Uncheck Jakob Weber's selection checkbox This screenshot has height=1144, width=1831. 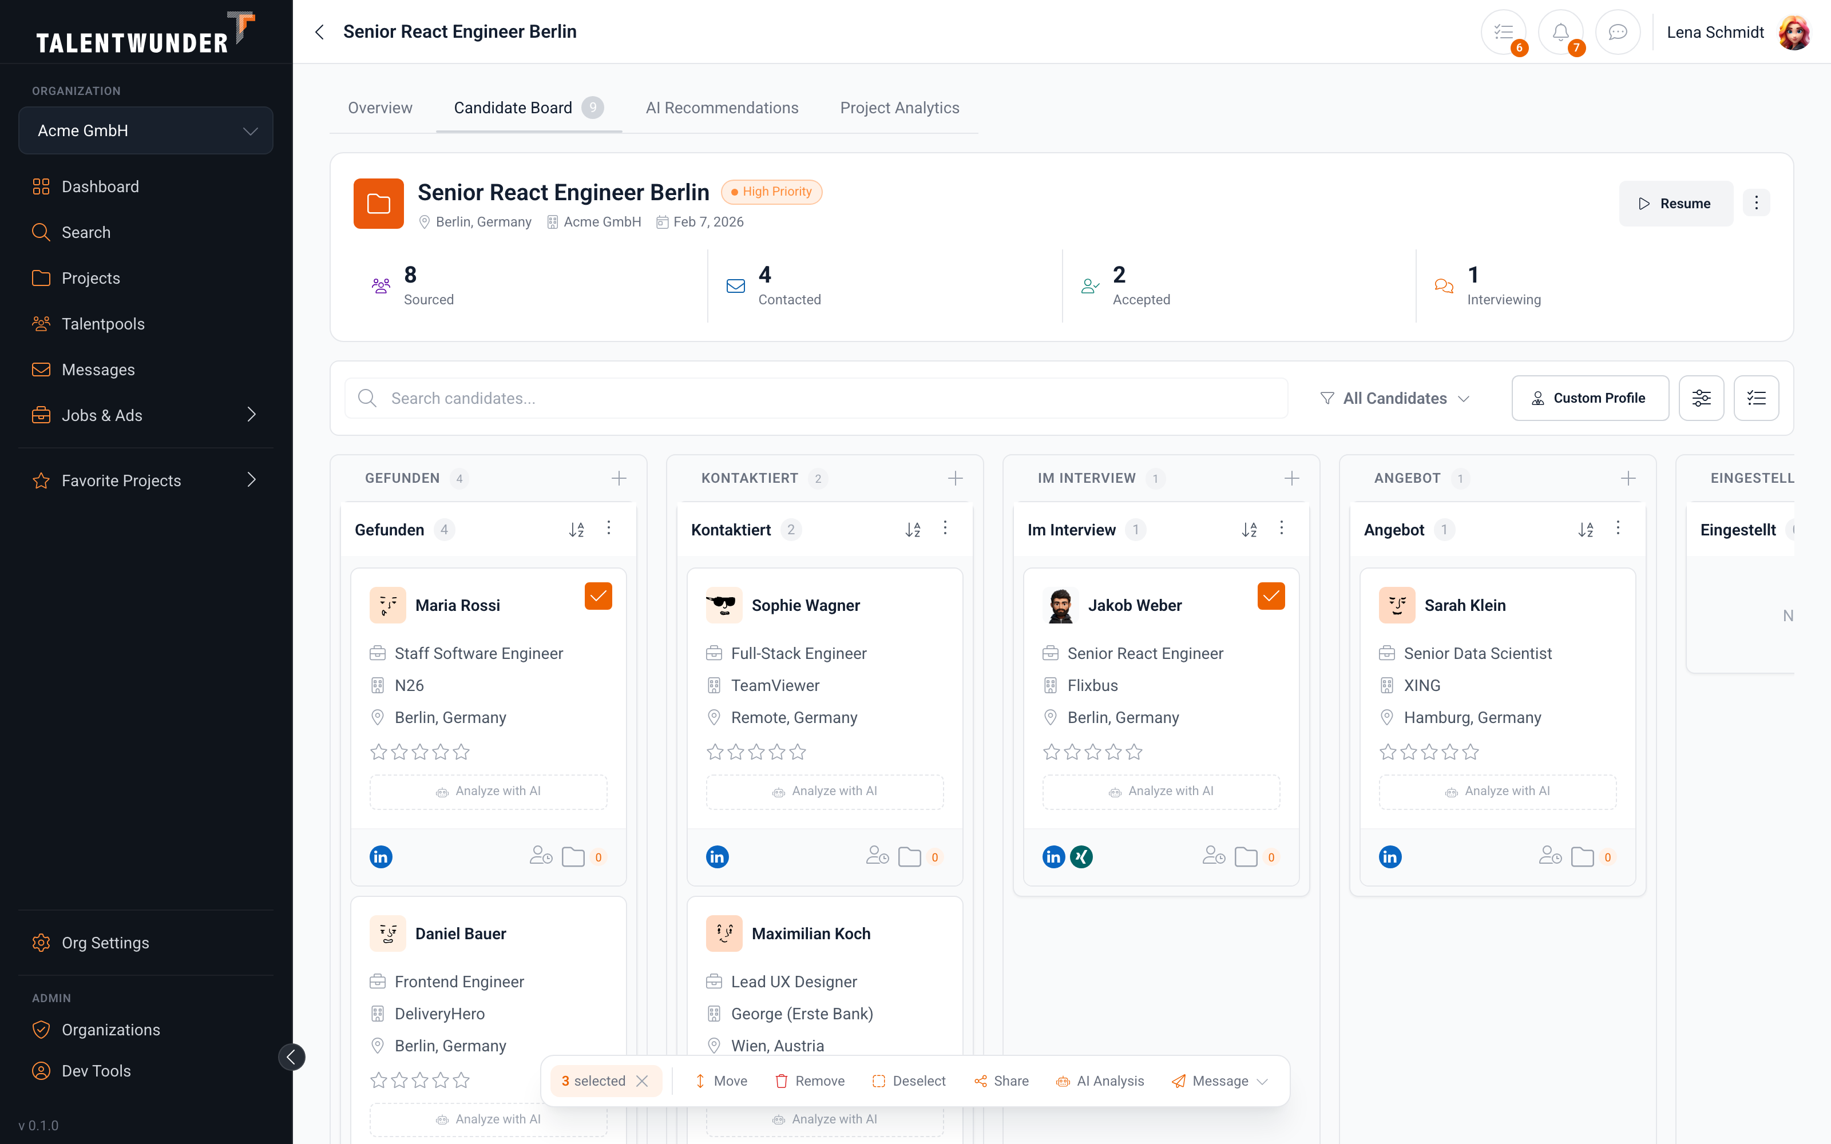point(1271,596)
